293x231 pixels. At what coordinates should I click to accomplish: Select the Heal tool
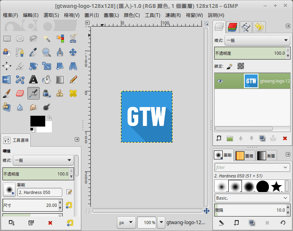pos(73,93)
